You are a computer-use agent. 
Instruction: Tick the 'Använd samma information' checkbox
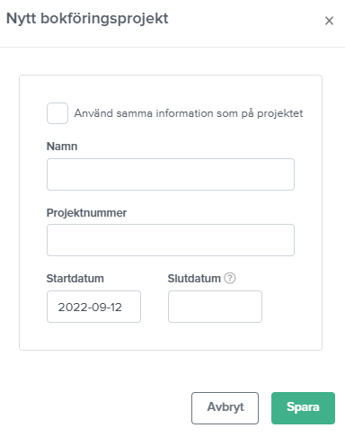[57, 113]
